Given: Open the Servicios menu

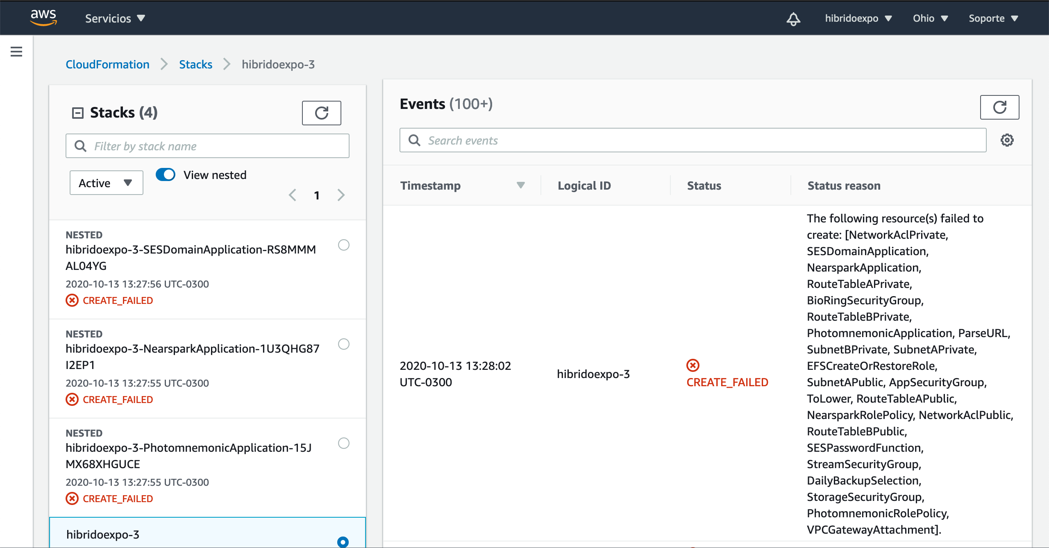Looking at the screenshot, I should pyautogui.click(x=115, y=18).
